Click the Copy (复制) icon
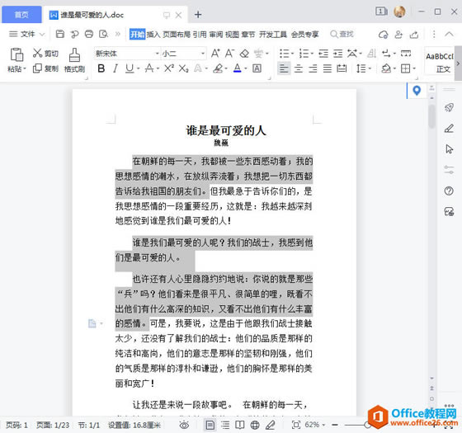This screenshot has width=462, height=433. coord(37,68)
